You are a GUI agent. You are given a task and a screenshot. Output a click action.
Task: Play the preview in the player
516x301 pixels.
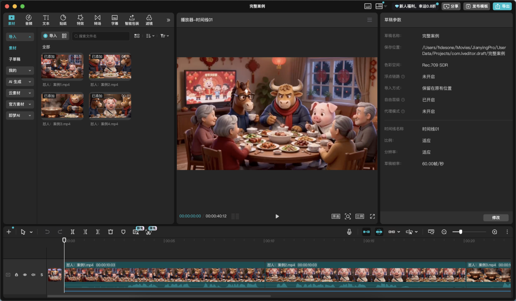tap(277, 216)
